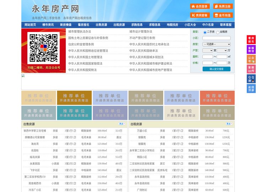Open the 城市设计管理办法 link
The height and width of the screenshot is (192, 256).
141,32
